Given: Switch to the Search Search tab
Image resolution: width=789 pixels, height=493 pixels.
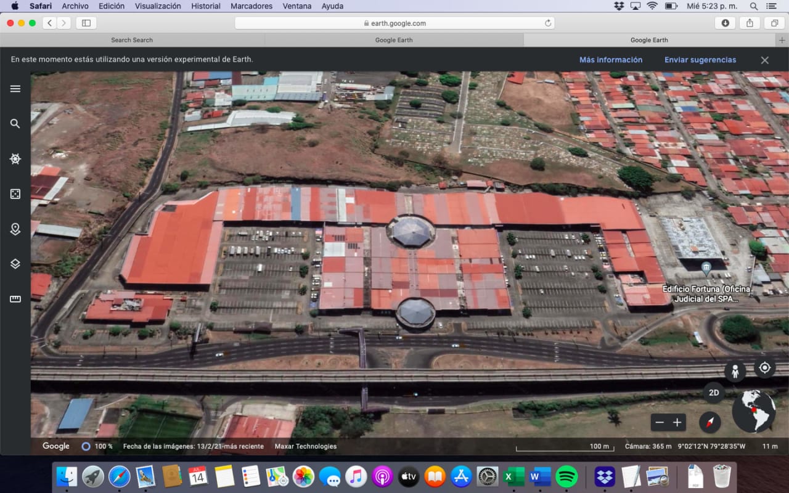Looking at the screenshot, I should [x=132, y=40].
